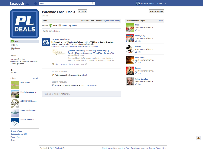Click the Create a Page button
203x155 pixels.
pyautogui.click(x=156, y=12)
